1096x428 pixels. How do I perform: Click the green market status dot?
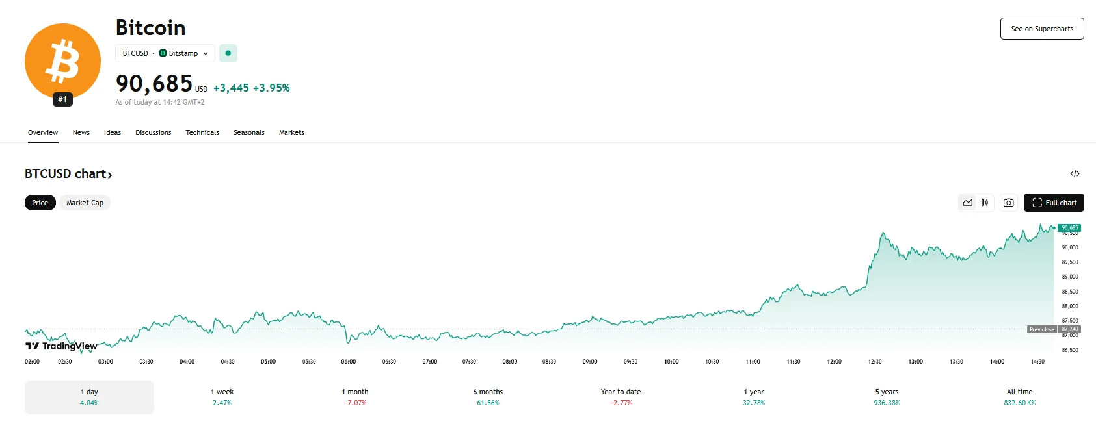click(x=228, y=53)
